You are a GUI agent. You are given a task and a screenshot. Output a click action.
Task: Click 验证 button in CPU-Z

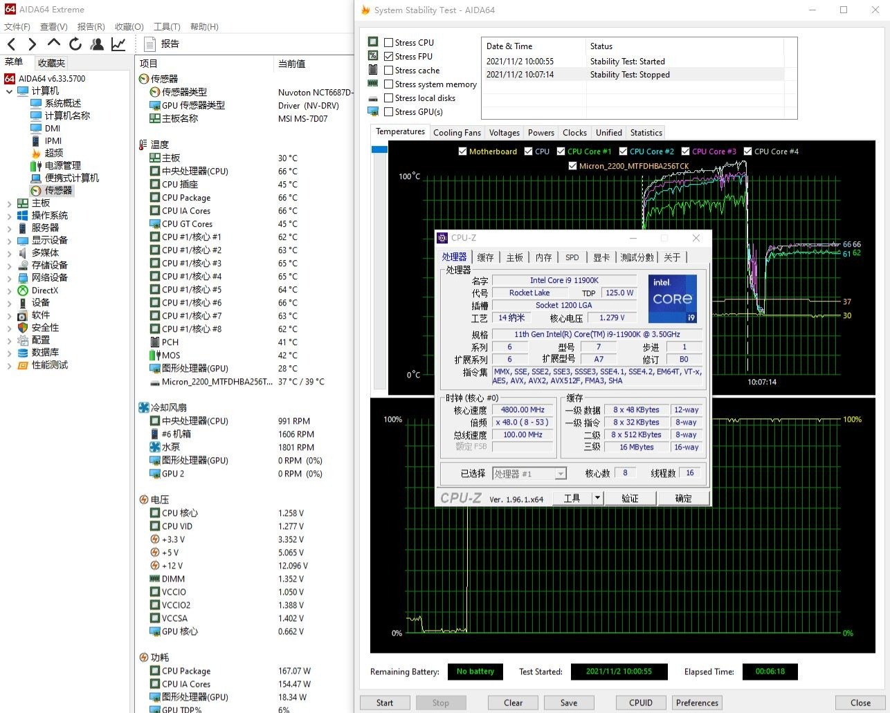point(630,498)
